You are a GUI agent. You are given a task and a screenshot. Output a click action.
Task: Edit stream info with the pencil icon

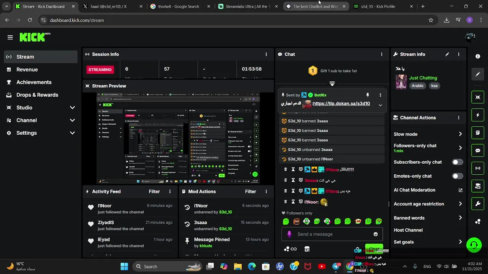447,54
